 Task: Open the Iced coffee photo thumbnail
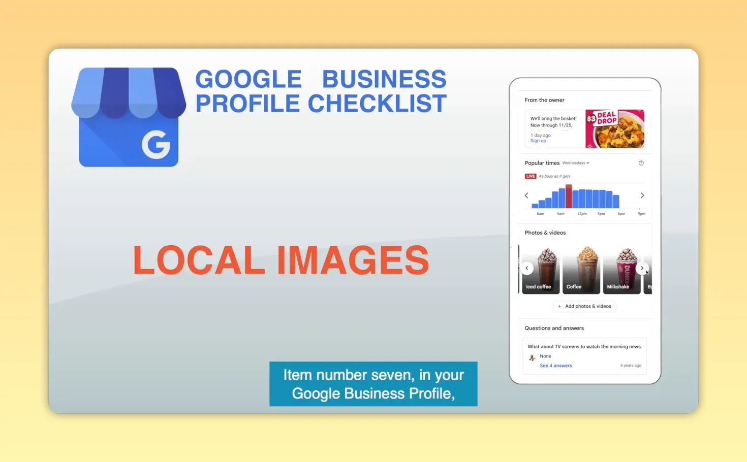tap(540, 269)
